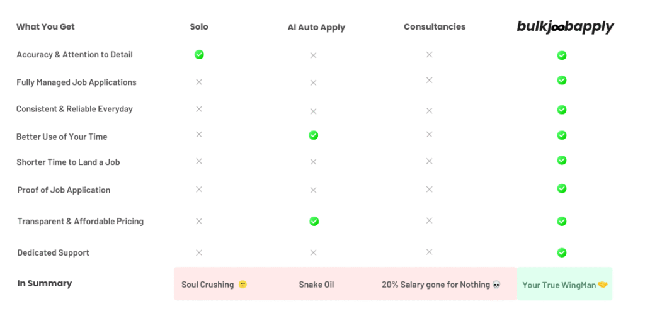The image size is (645, 323).
Task: Click AI Auto Apply's green check for Better Use of Your Time
Action: pyautogui.click(x=313, y=135)
